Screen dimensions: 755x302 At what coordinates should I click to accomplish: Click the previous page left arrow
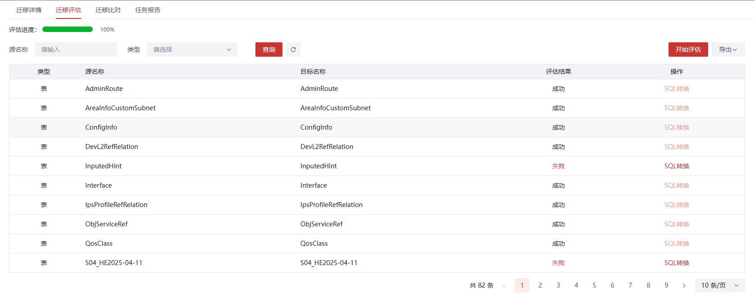504,285
